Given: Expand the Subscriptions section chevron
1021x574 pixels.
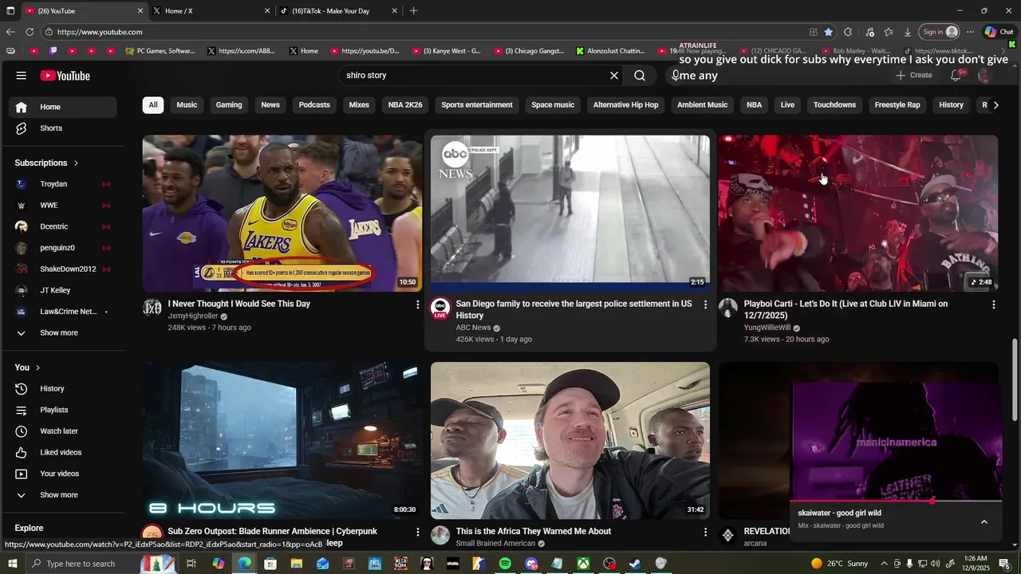Looking at the screenshot, I should coord(76,163).
